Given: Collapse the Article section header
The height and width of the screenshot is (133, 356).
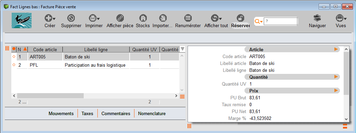Looking at the screenshot, I should (292, 49).
